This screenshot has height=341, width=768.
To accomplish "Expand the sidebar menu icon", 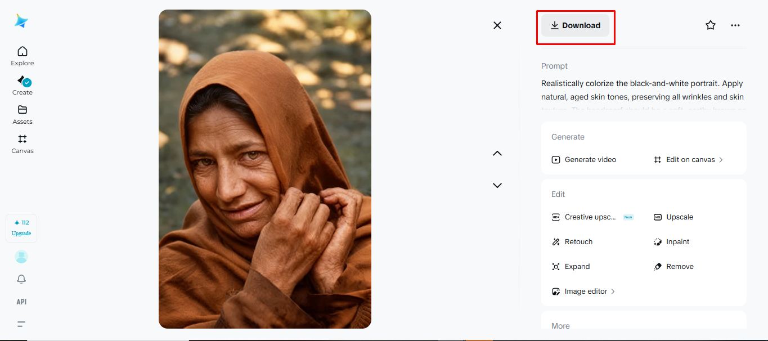I will (x=21, y=324).
